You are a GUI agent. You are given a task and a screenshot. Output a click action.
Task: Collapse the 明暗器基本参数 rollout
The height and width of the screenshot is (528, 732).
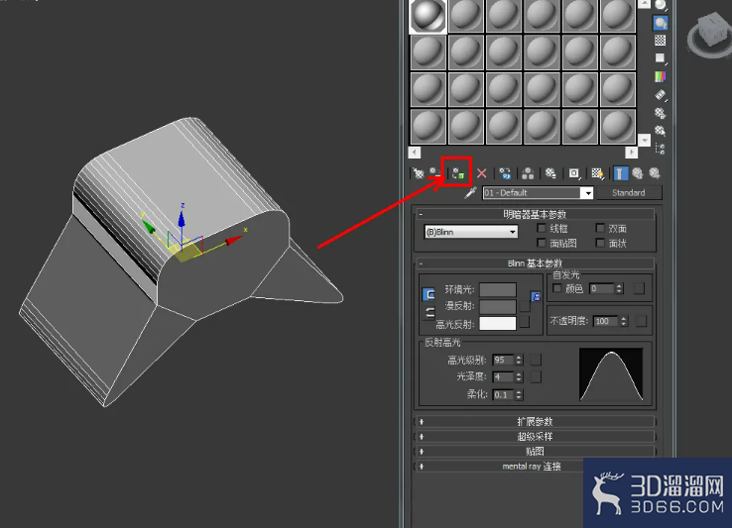[x=535, y=214]
